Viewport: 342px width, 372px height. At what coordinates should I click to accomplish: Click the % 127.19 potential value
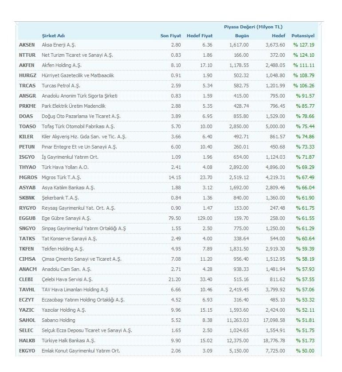(304, 45)
